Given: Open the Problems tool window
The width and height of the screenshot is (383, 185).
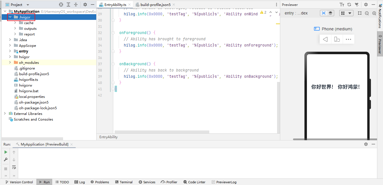Looking at the screenshot, I should (x=100, y=182).
